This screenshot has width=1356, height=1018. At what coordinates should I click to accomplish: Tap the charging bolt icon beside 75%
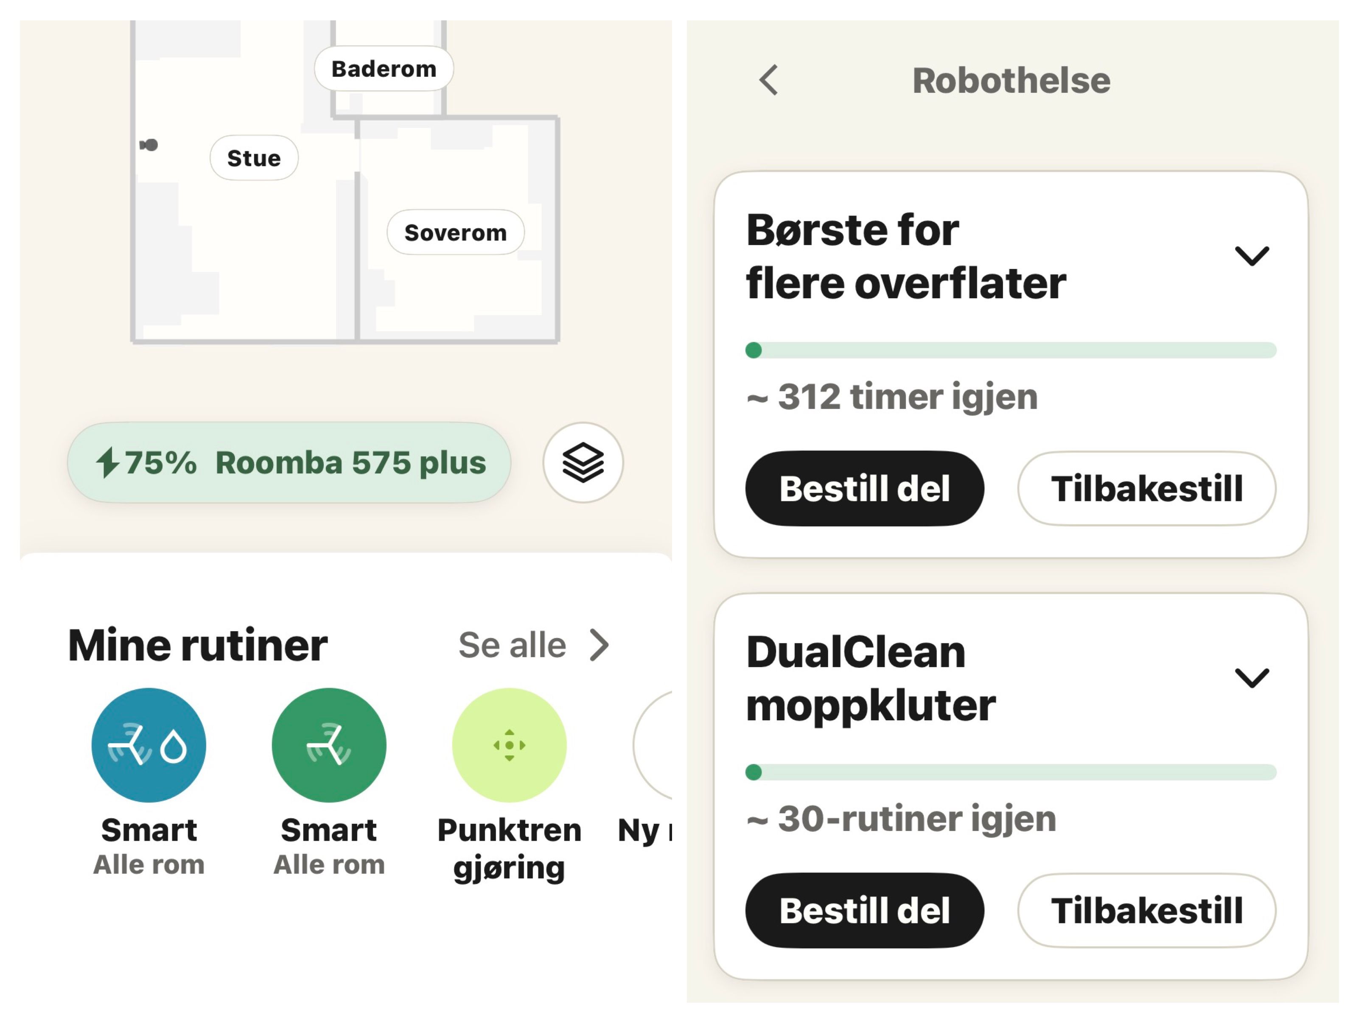point(107,462)
